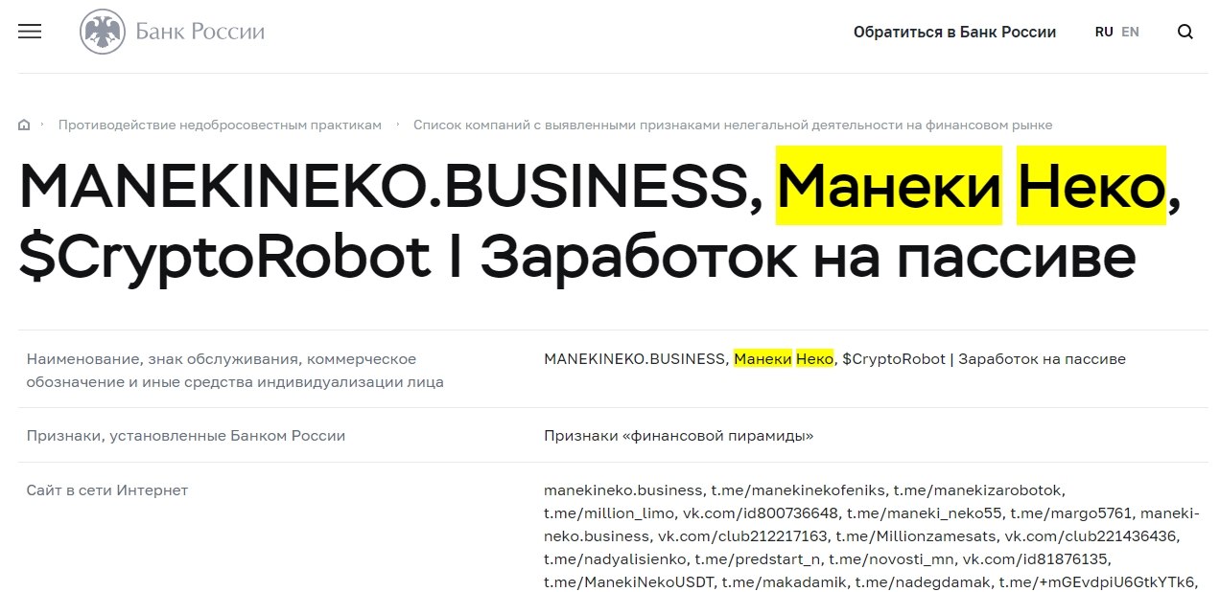Open 'Обратиться в Банк России' link
This screenshot has height=592, width=1220.
(x=954, y=32)
